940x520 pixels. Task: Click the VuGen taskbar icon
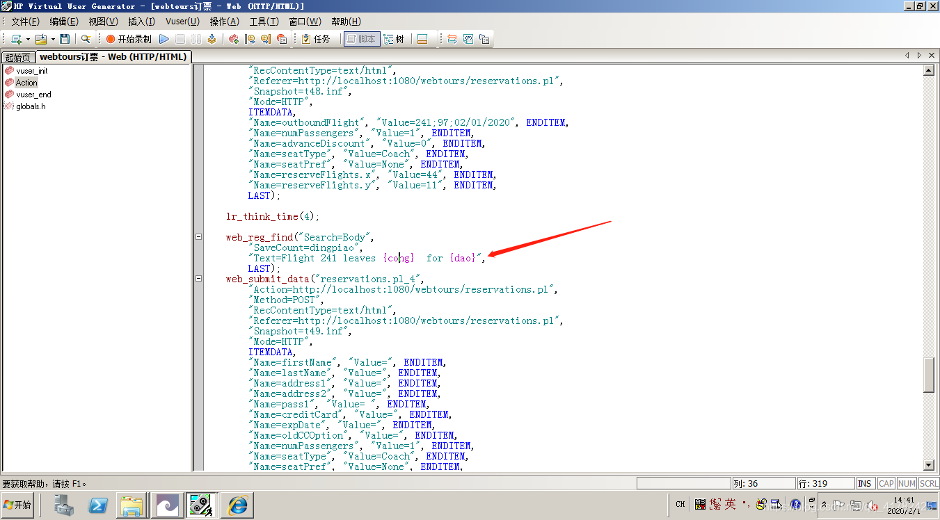[x=201, y=505]
